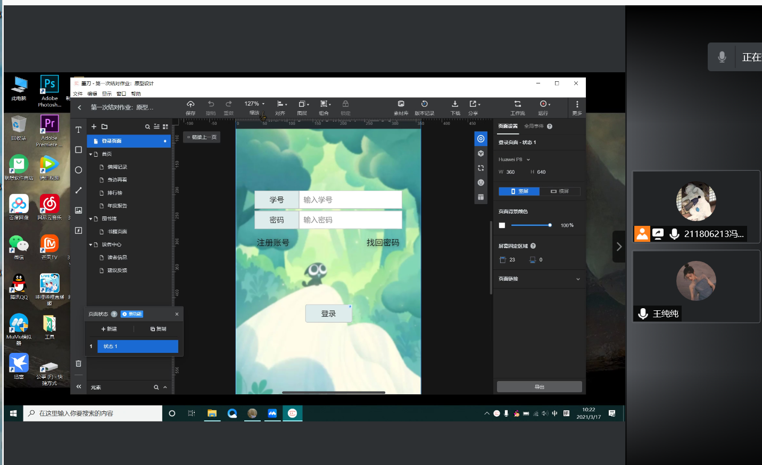This screenshot has height=465, width=762.
Task: Select the Text tool in the left toolbar
Action: [x=78, y=130]
